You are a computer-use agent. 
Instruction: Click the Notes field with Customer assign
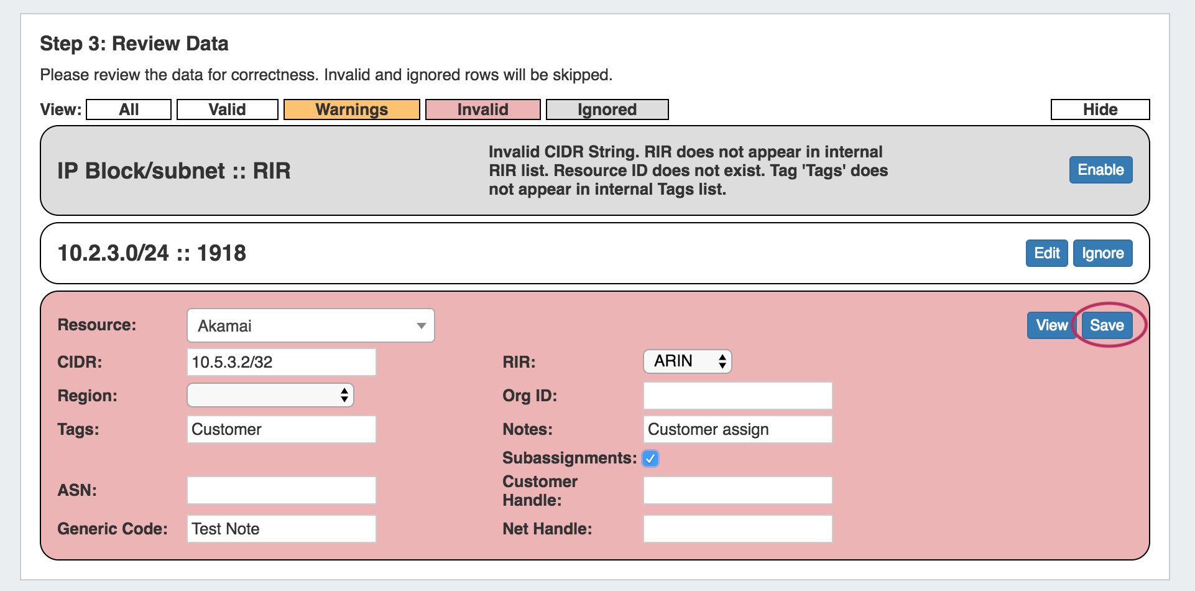[737, 429]
